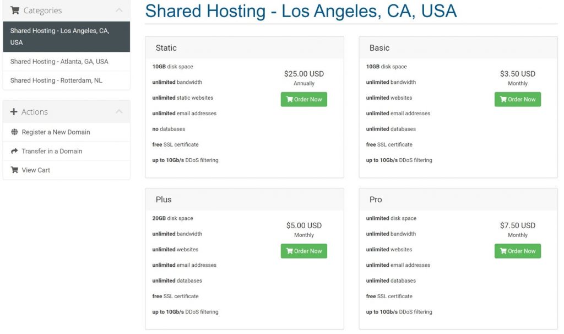Click the globe icon for Register a New Domain
Image resolution: width=564 pixels, height=334 pixels.
click(x=14, y=132)
